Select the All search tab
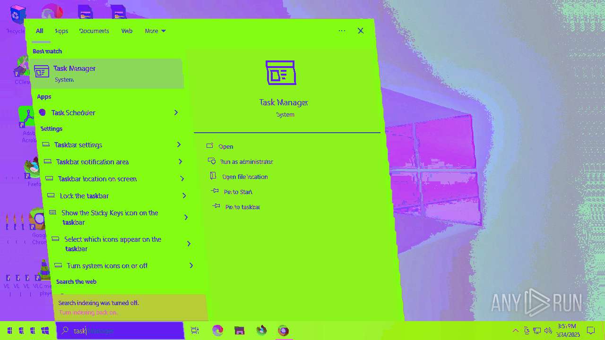The width and height of the screenshot is (605, 340). pos(40,31)
